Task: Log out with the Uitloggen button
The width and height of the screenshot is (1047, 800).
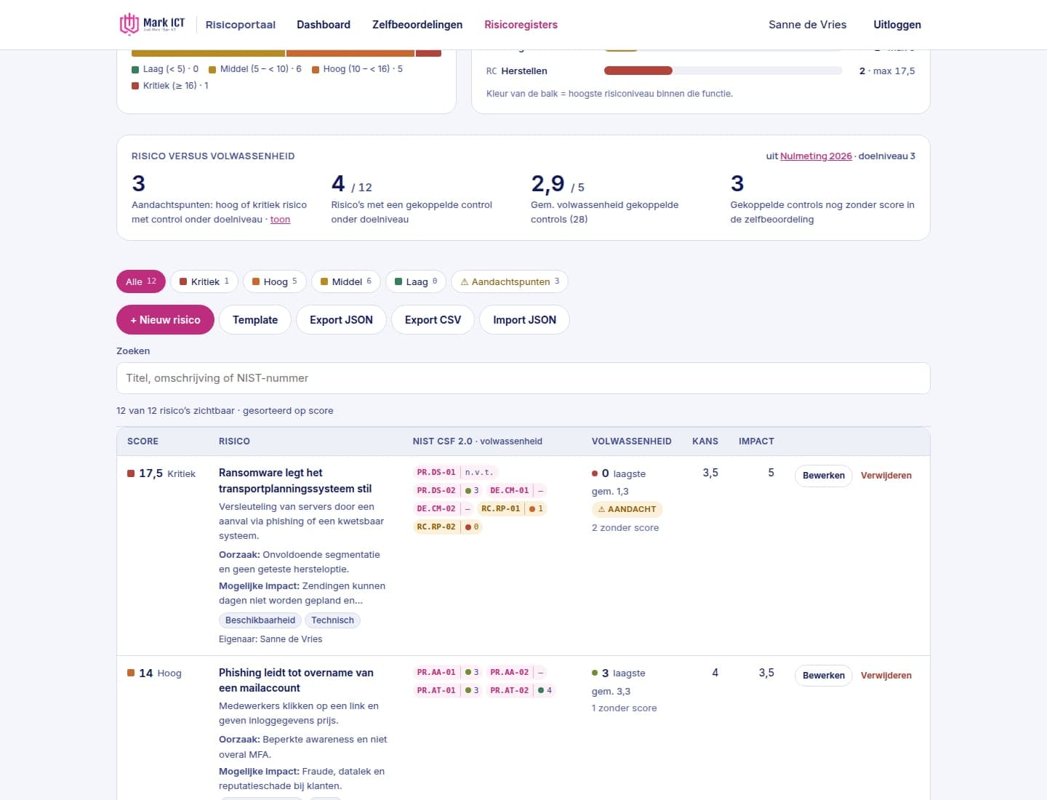Action: coord(897,25)
